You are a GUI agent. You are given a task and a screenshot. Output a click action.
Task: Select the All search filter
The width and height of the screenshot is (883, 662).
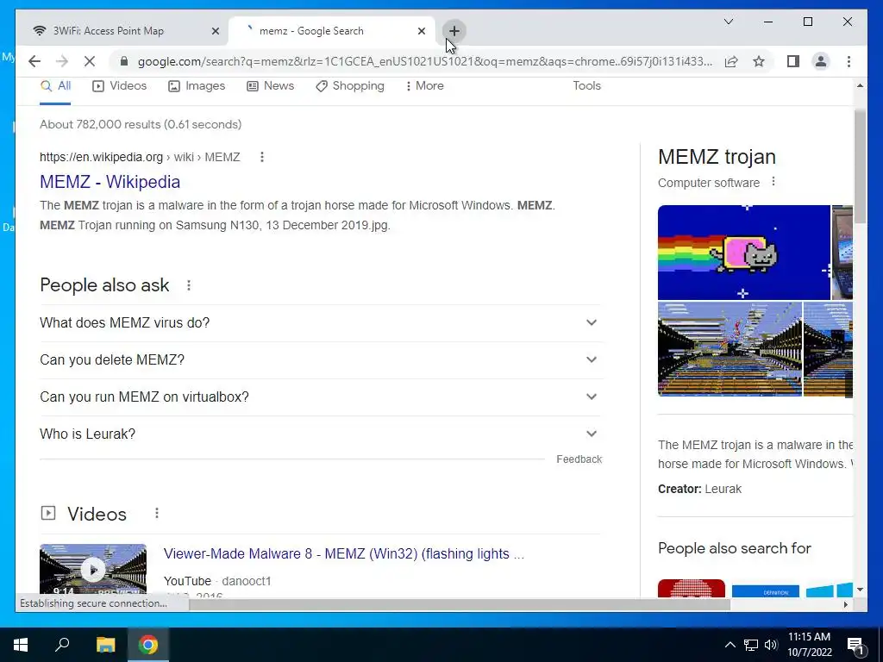pyautogui.click(x=55, y=86)
